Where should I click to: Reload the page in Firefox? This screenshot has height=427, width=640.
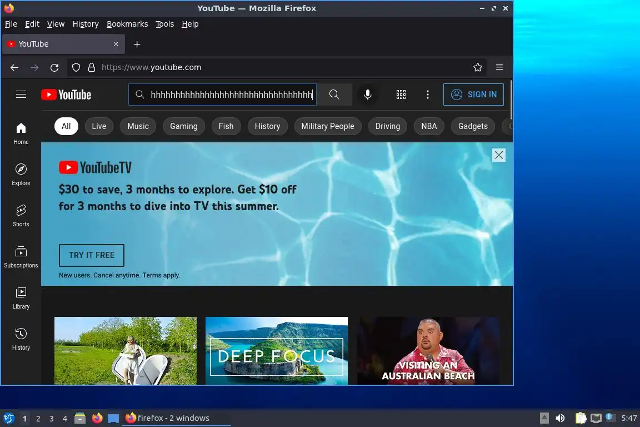pos(54,67)
